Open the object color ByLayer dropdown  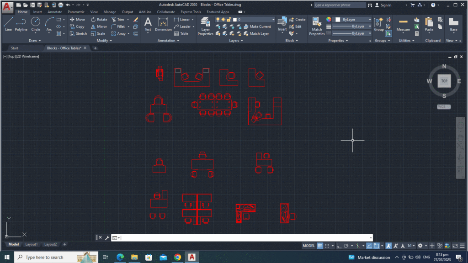[x=370, y=19]
